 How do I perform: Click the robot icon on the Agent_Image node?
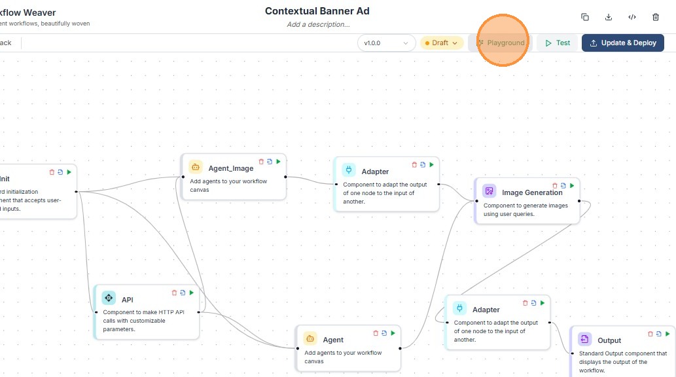pyautogui.click(x=195, y=168)
